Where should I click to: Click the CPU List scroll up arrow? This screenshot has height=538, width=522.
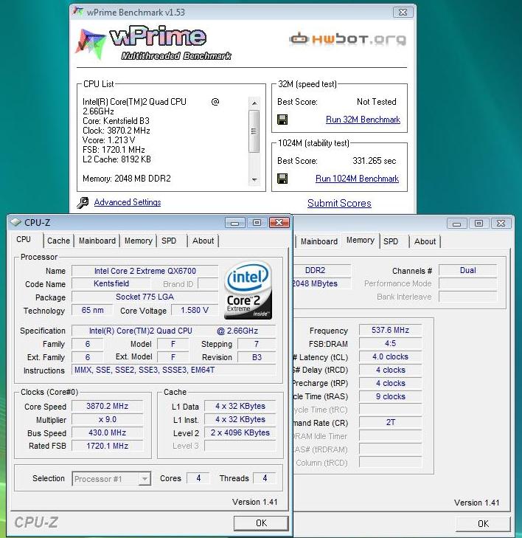254,103
